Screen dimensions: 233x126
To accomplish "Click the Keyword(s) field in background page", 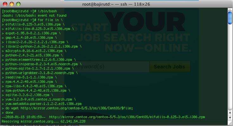I will coord(110,66).
